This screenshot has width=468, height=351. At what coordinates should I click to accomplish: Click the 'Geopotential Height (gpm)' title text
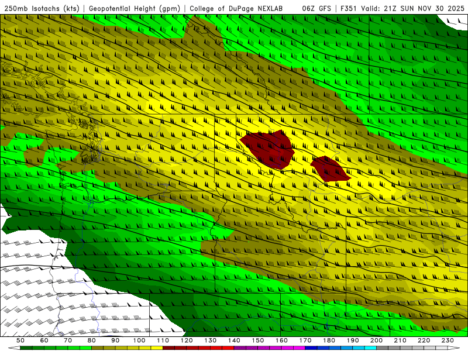click(x=135, y=8)
